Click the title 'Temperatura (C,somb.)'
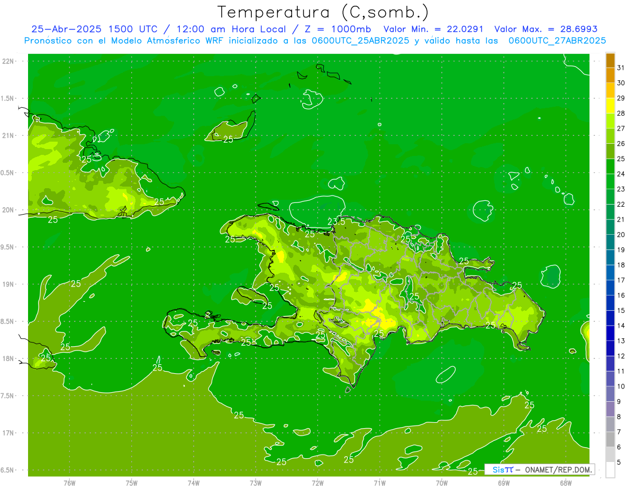The width and height of the screenshot is (635, 490). point(323,12)
